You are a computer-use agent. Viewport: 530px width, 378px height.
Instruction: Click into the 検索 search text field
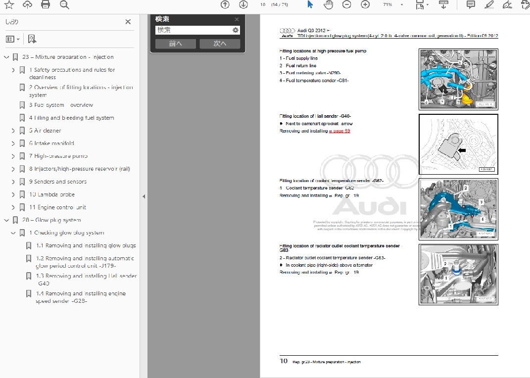click(x=193, y=30)
